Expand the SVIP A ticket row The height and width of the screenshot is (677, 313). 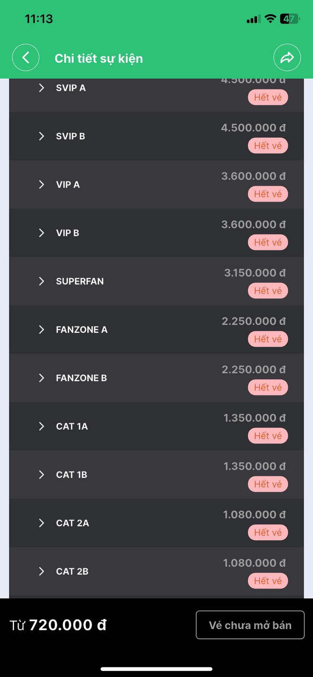click(x=41, y=88)
